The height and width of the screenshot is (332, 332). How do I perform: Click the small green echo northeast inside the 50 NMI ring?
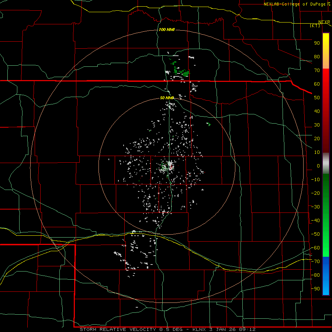coord(209,124)
